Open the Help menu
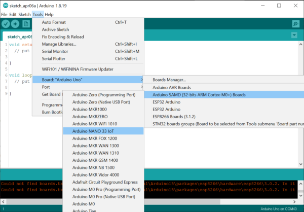The image size is (304, 212). (x=49, y=14)
